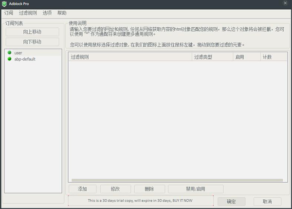Open the 选项 menu
The image size is (292, 209).
47,13
